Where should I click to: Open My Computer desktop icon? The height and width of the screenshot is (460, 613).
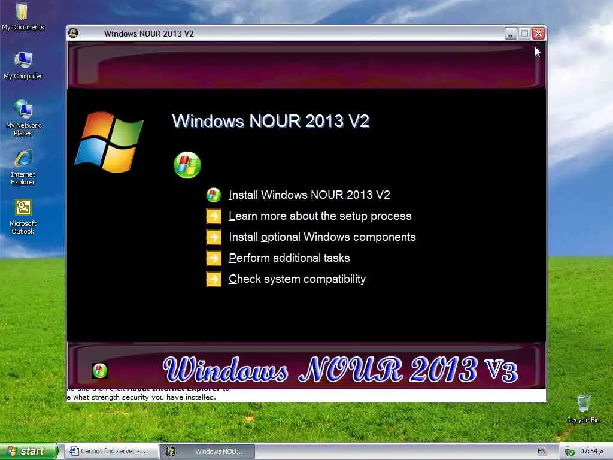[23, 65]
